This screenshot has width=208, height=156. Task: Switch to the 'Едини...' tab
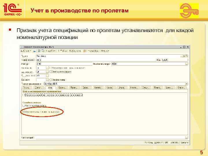(62, 88)
